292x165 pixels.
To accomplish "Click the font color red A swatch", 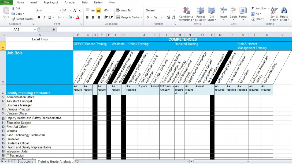I will 77,17.
